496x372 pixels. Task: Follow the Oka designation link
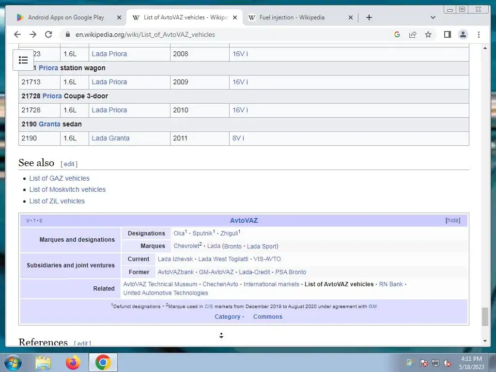pos(179,233)
